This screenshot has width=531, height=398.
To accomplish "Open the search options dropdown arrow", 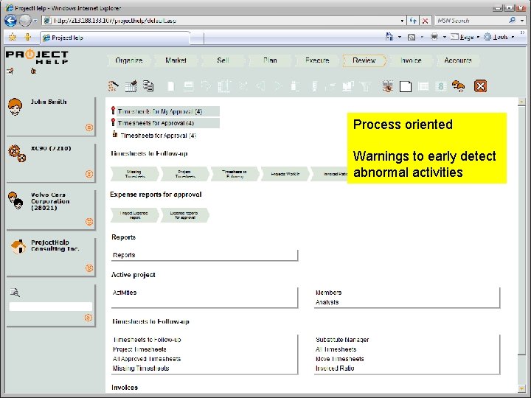I will tap(522, 21).
